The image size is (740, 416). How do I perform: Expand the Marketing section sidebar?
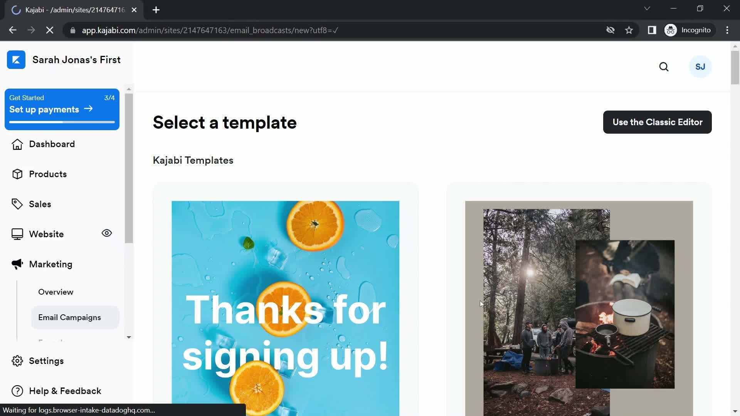[50, 263]
